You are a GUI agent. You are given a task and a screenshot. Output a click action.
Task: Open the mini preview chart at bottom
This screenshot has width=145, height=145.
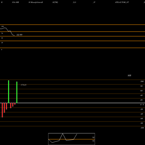pyautogui.click(x=72, y=139)
